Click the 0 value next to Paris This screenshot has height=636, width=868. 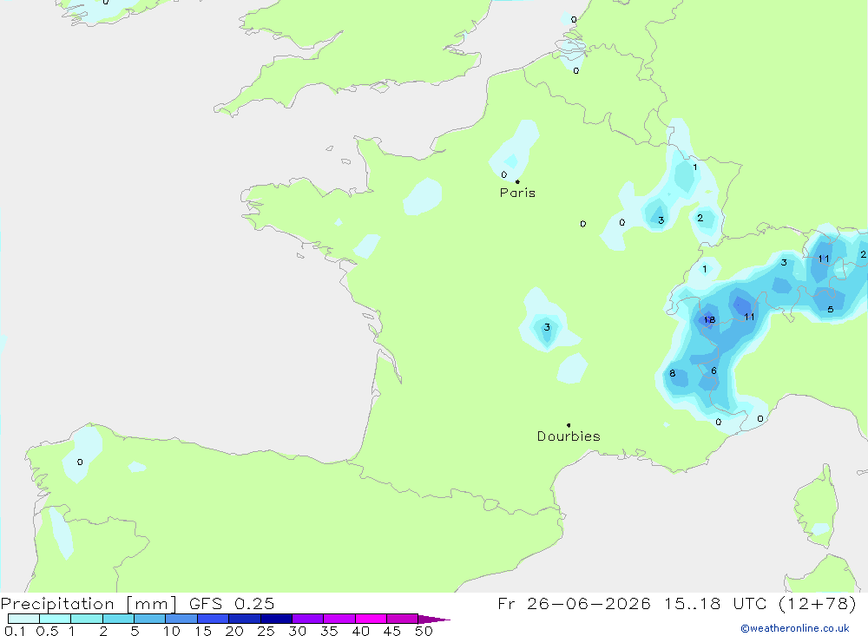pyautogui.click(x=503, y=174)
